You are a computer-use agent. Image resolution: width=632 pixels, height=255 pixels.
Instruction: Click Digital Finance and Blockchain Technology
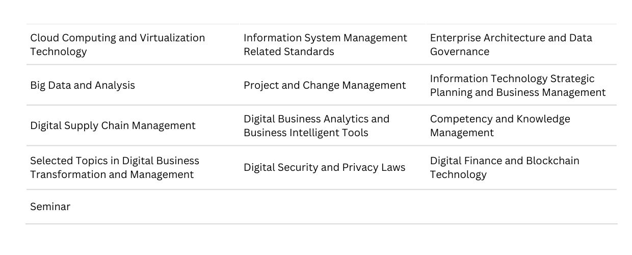coord(505,167)
